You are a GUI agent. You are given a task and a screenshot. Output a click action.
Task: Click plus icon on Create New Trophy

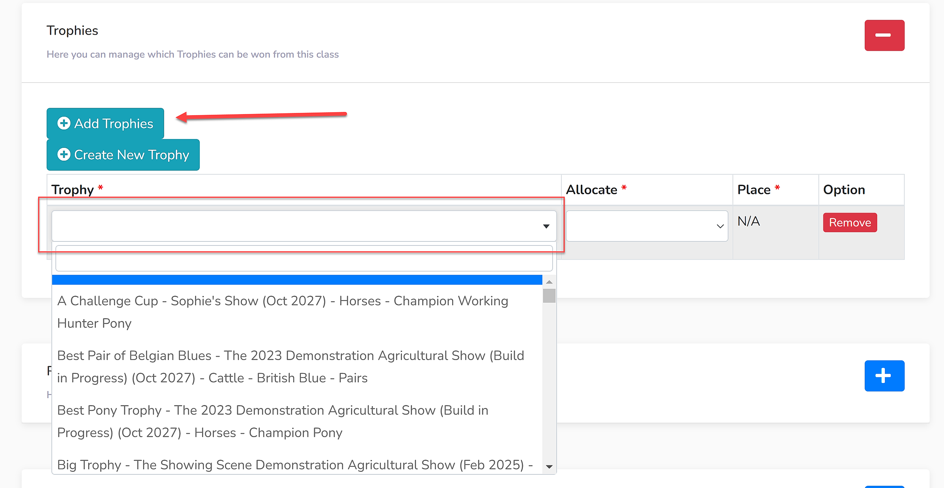(x=64, y=154)
